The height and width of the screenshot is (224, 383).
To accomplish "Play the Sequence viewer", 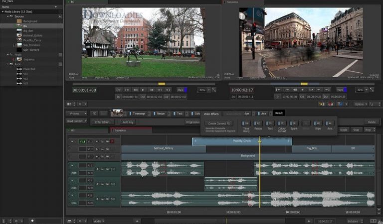I will (x=303, y=90).
